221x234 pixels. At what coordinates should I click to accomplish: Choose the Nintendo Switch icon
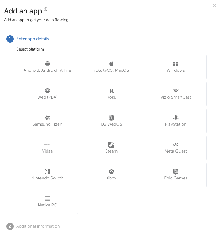47,172
